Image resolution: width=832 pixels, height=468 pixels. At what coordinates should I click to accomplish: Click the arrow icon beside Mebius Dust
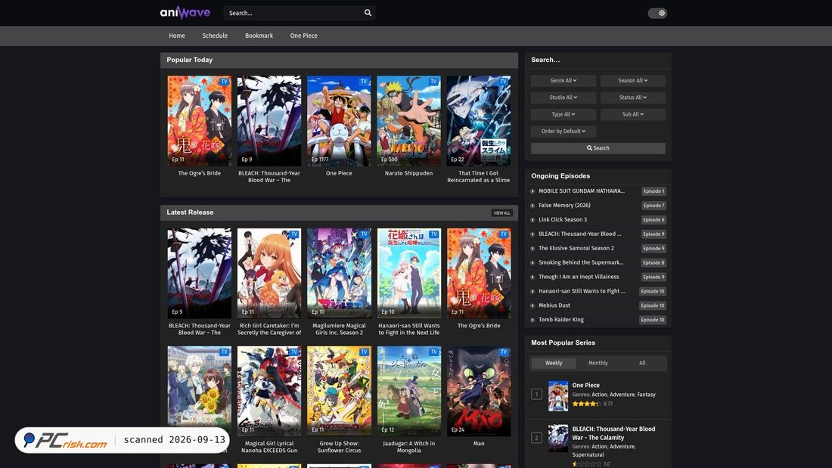[x=532, y=305]
